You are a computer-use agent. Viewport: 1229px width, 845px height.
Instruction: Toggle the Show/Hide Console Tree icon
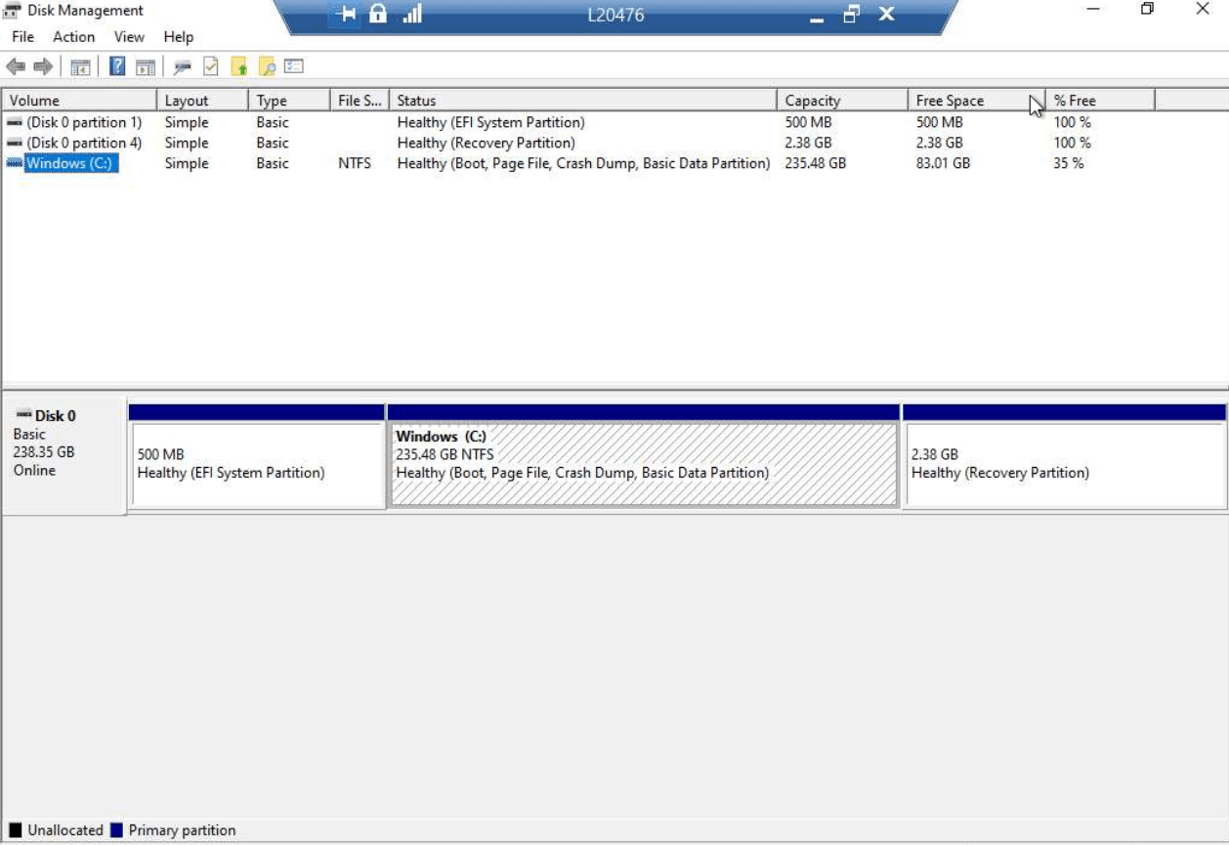pyautogui.click(x=80, y=66)
